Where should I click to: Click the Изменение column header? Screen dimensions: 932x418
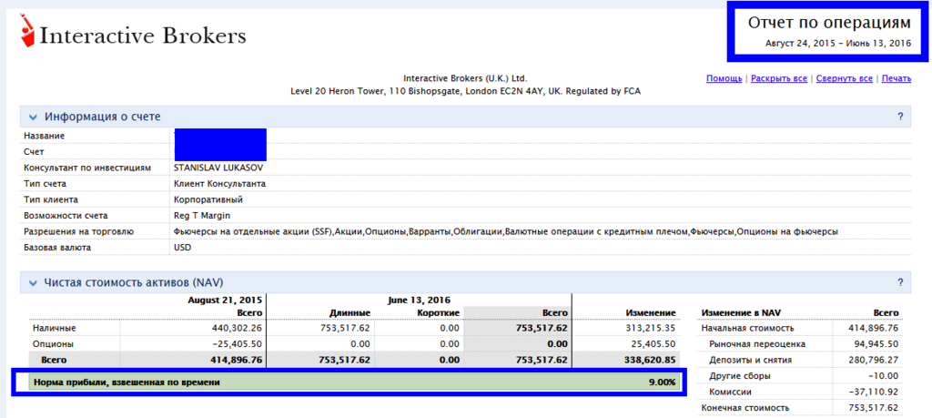[650, 312]
